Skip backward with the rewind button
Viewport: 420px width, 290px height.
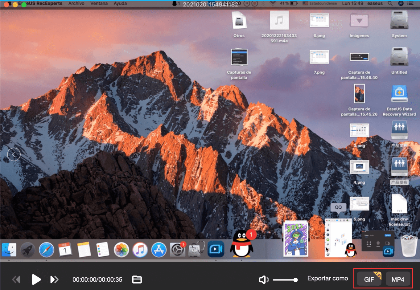coord(16,280)
